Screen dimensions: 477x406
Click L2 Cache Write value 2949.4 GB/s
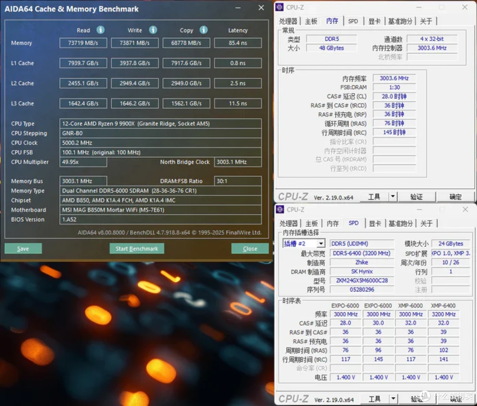tap(135, 83)
